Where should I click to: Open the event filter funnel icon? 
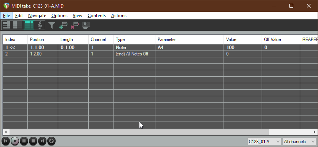tap(52, 25)
